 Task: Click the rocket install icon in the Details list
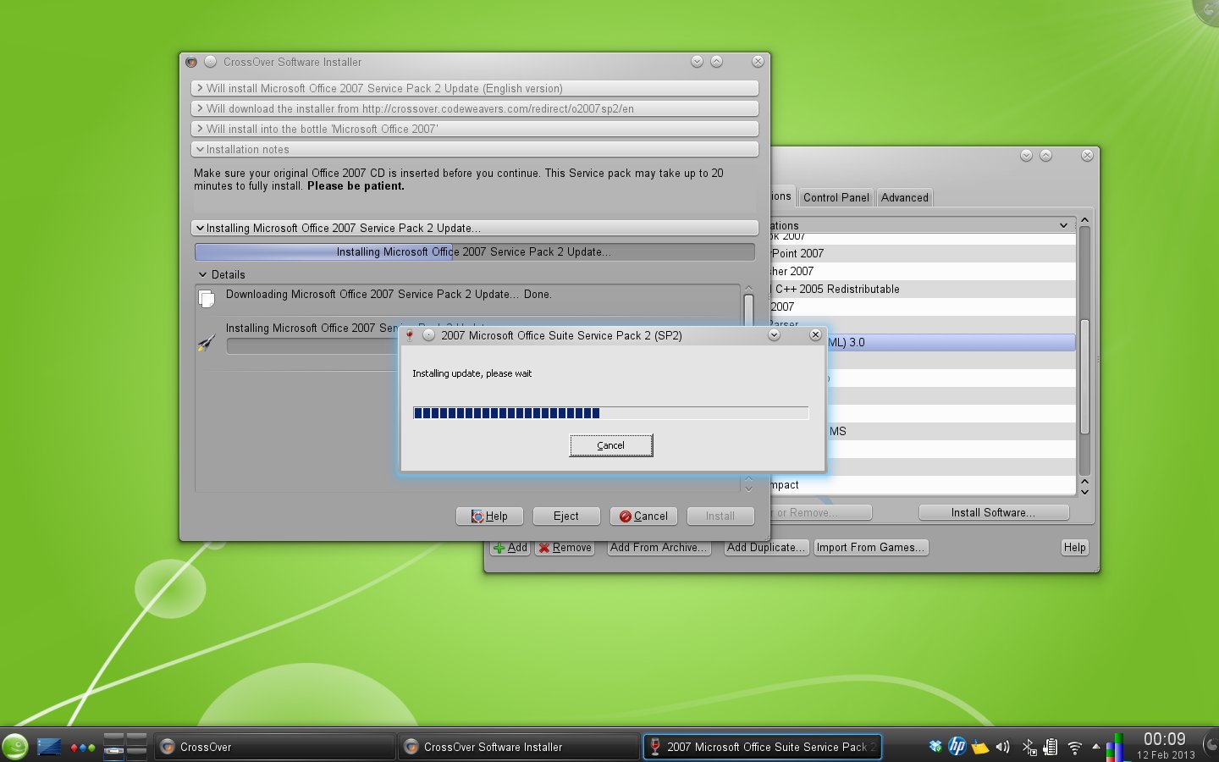(207, 342)
